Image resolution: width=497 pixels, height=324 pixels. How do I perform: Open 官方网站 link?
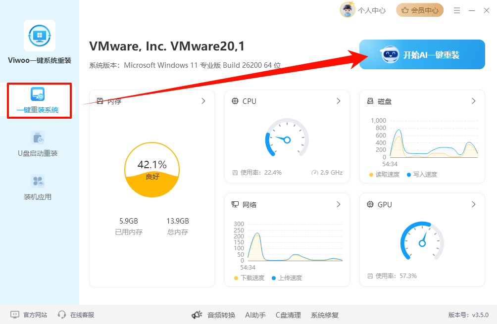35,315
